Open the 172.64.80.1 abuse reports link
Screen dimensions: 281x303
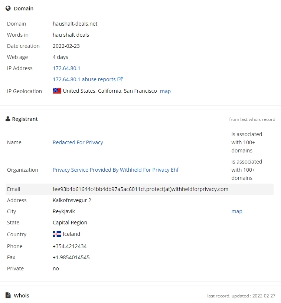[x=84, y=79]
